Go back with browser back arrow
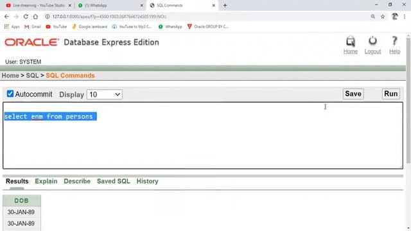This screenshot has height=231, width=411. (x=6, y=17)
